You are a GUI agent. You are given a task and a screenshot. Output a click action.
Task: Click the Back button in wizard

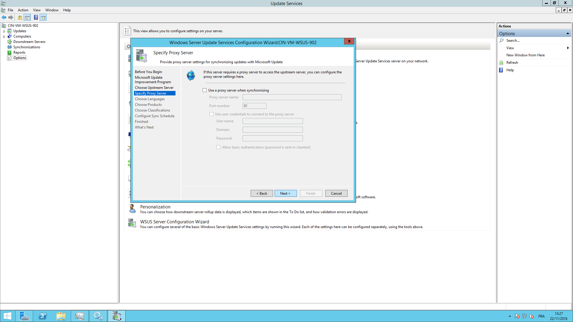(x=262, y=193)
